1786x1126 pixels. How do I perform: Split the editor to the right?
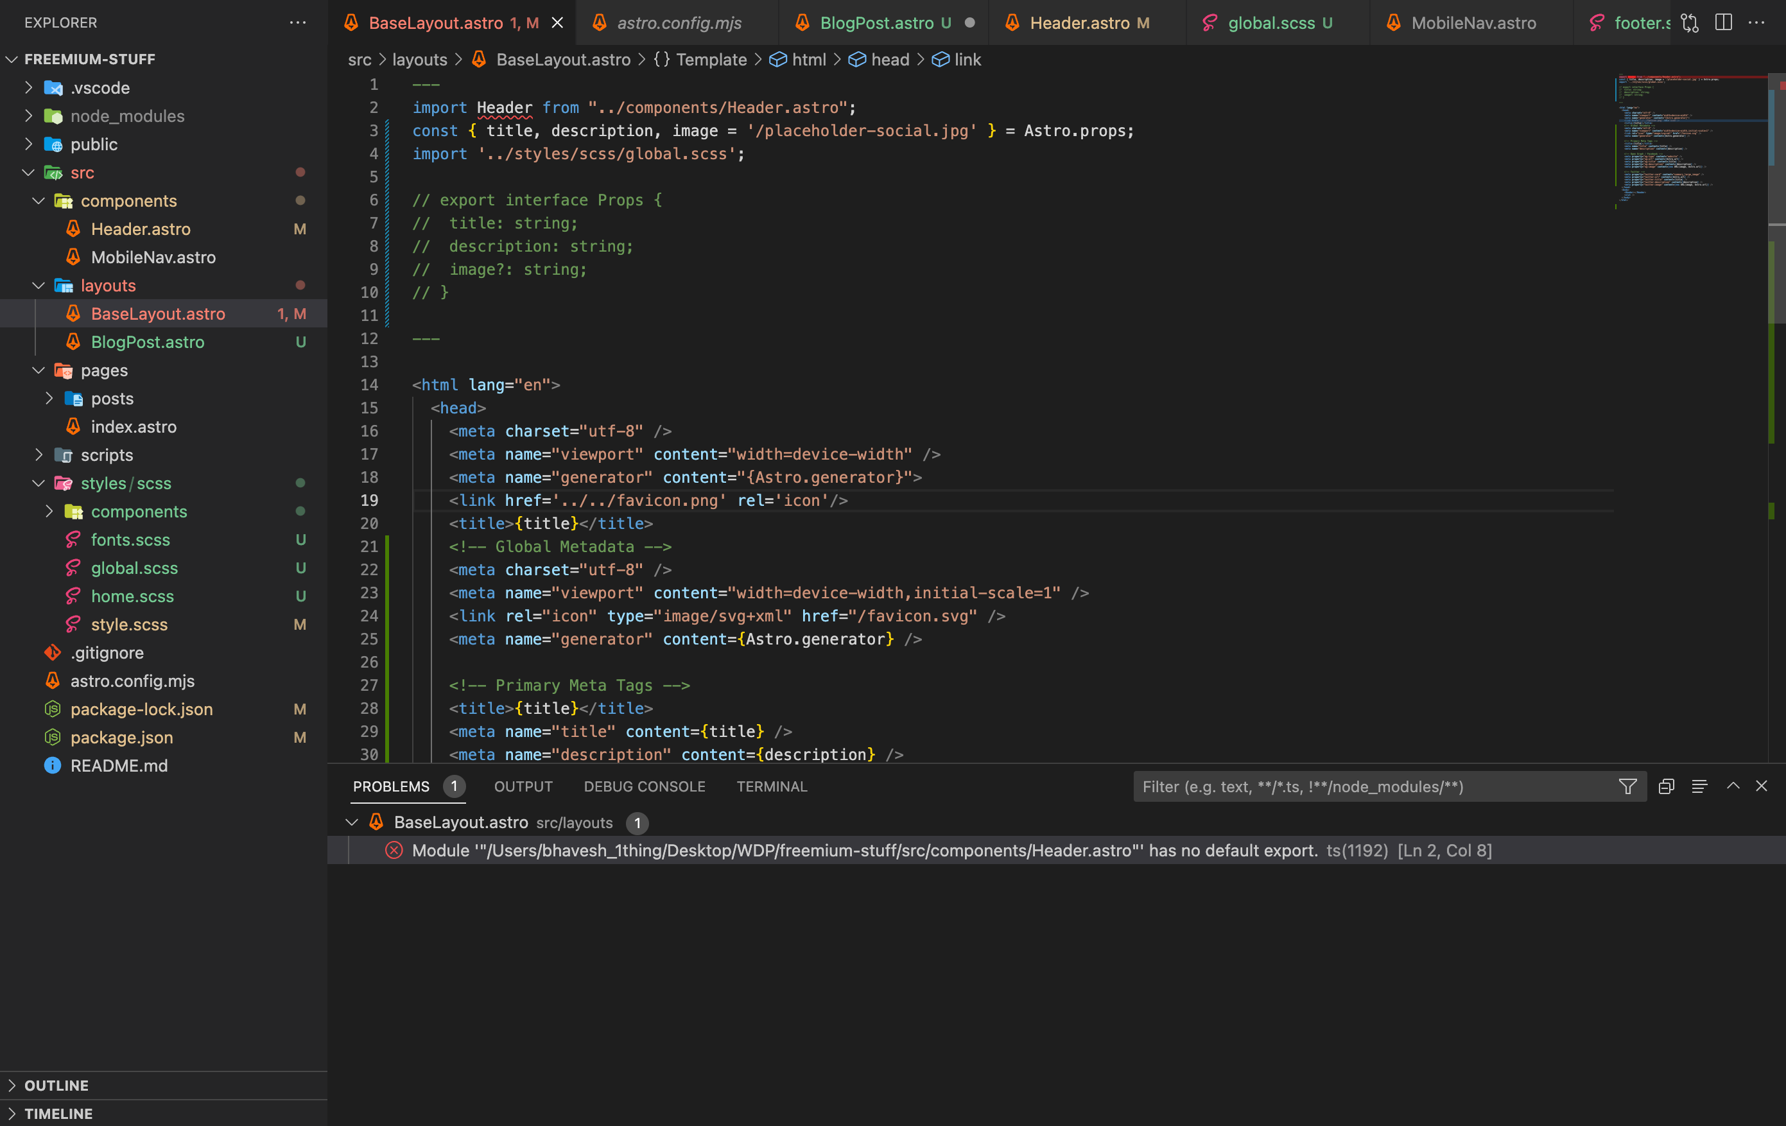[1723, 23]
